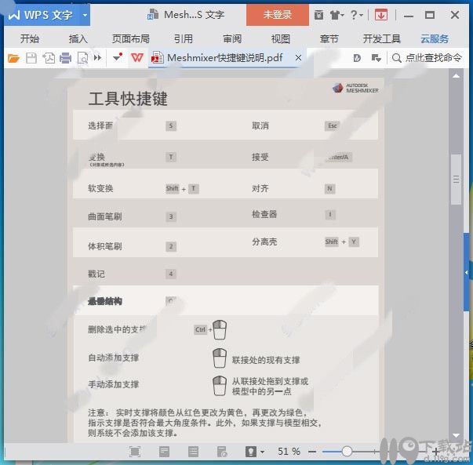Click the vertical scrollbar thumb
Viewport: 473px width, 465px height.
point(456,180)
